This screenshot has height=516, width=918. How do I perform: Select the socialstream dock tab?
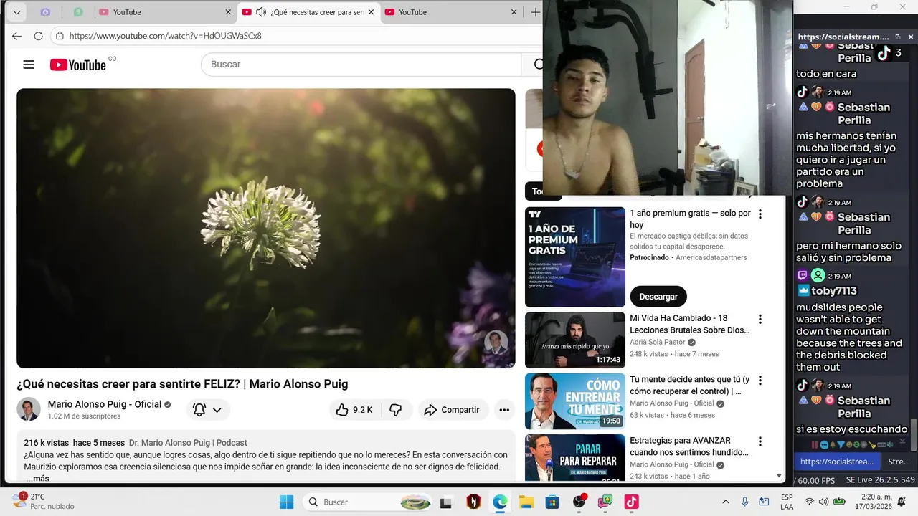[837, 462]
